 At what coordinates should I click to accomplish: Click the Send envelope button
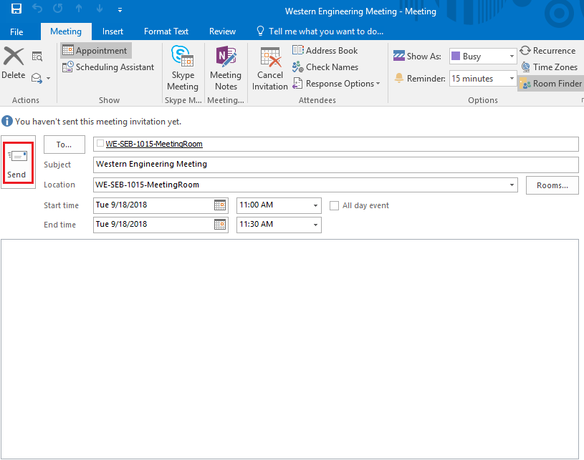point(17,164)
